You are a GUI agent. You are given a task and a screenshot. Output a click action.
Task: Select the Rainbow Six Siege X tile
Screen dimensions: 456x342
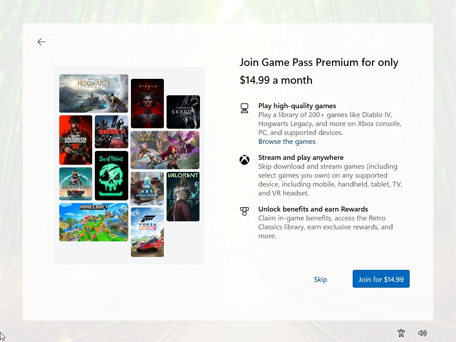[111, 132]
